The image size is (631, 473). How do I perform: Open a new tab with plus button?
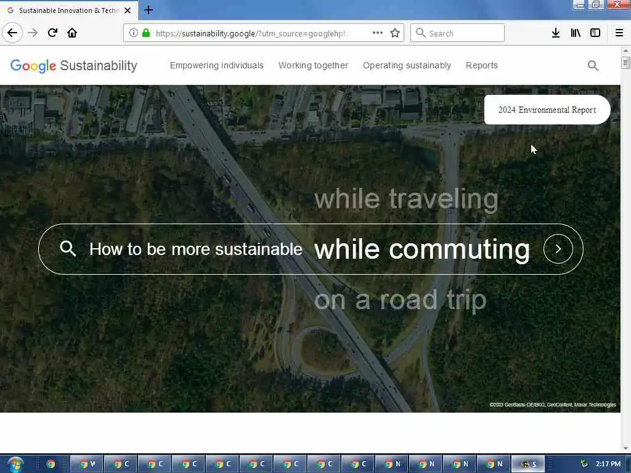point(149,10)
